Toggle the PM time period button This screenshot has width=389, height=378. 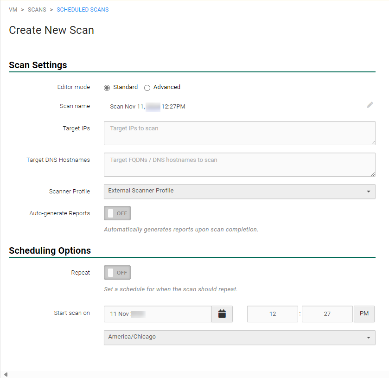364,314
